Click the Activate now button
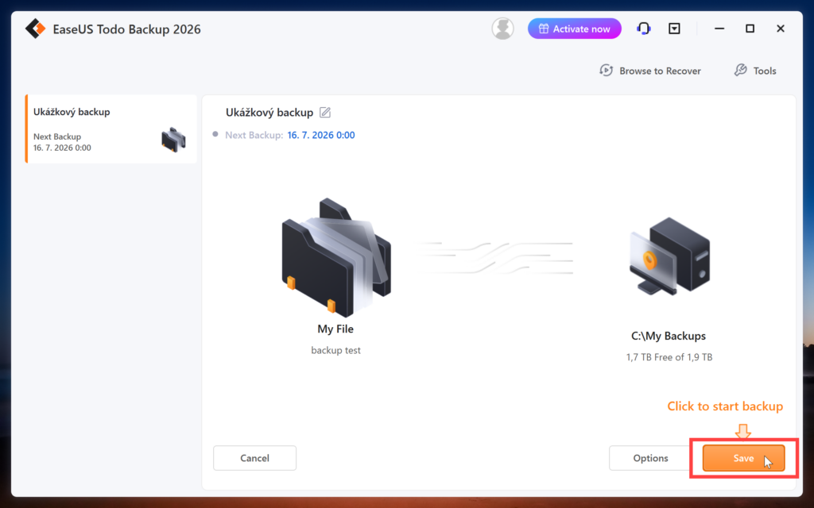 [574, 29]
